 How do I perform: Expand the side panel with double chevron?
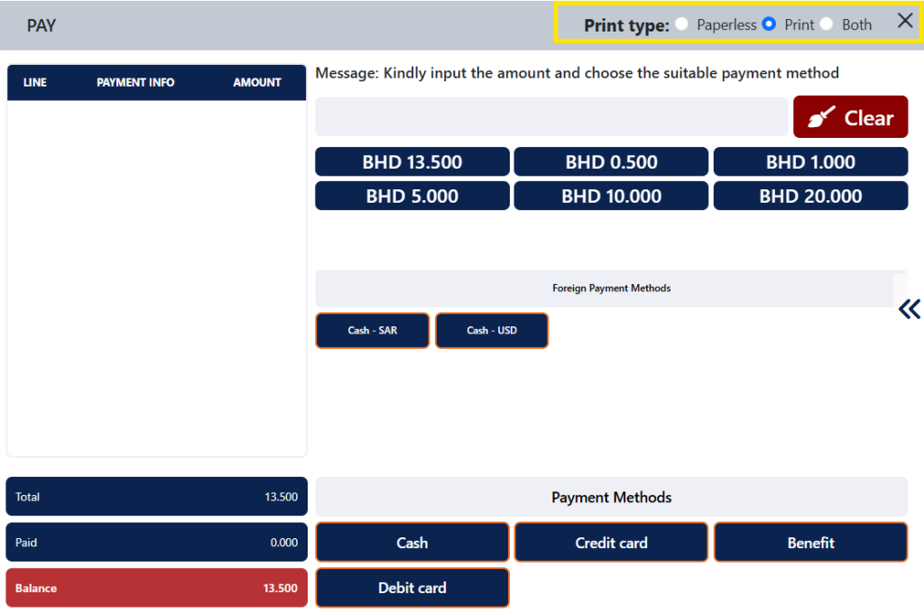pyautogui.click(x=909, y=309)
